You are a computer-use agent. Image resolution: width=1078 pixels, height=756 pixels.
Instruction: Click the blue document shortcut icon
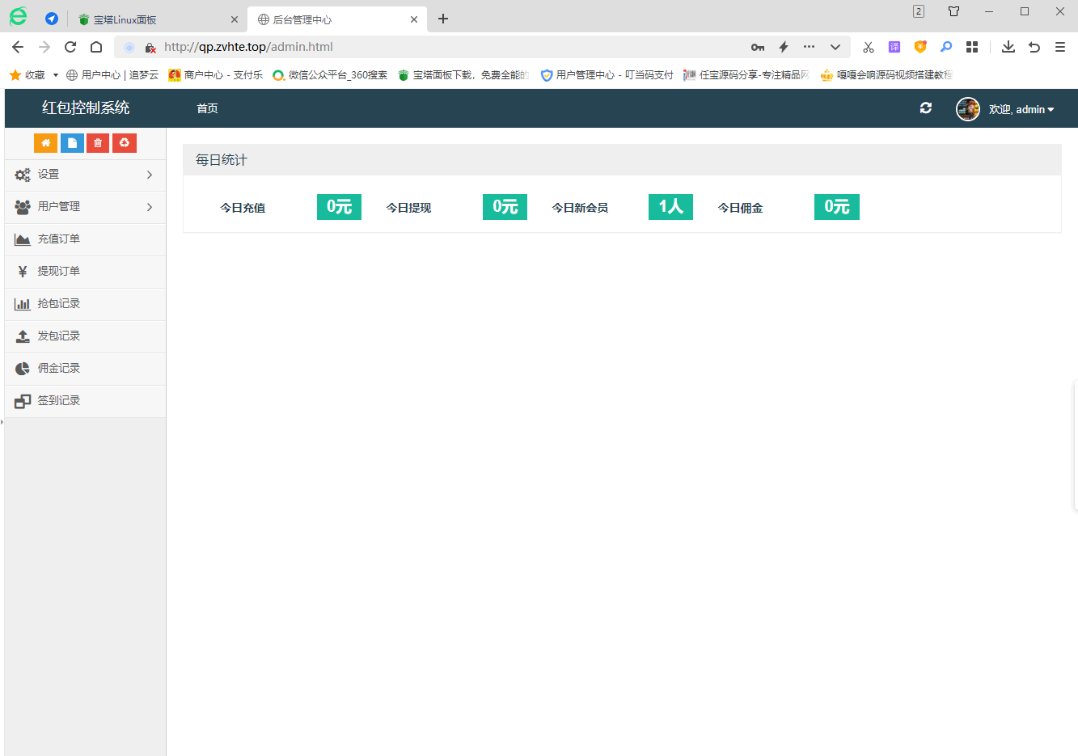(72, 143)
